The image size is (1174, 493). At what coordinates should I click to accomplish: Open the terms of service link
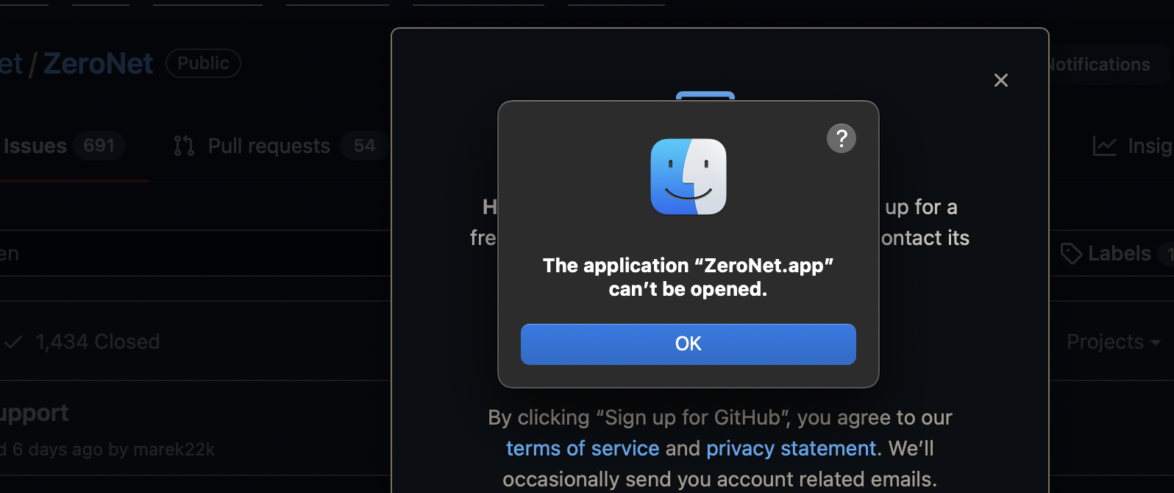582,448
